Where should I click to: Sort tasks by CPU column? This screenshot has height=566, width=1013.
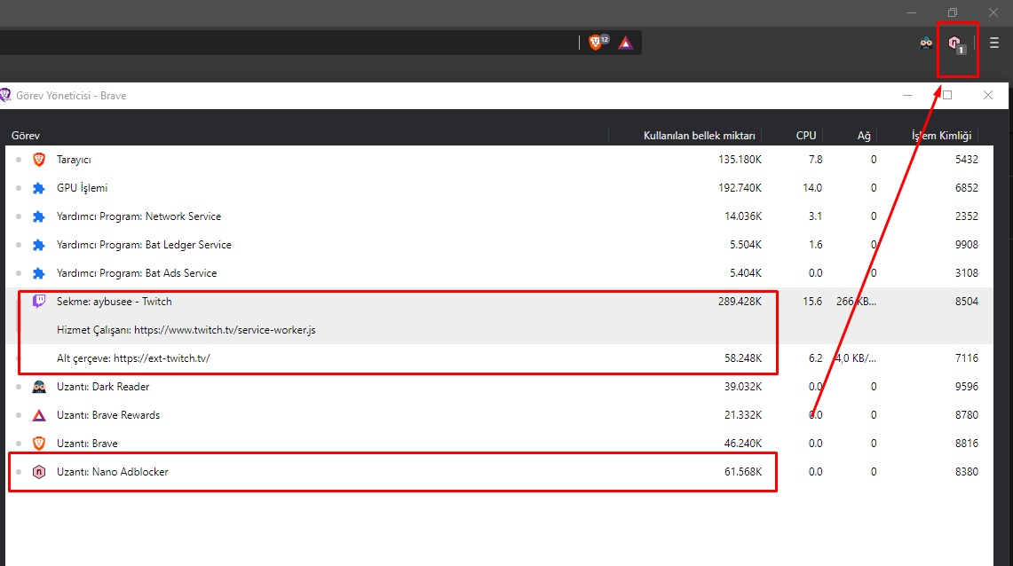[x=805, y=136]
